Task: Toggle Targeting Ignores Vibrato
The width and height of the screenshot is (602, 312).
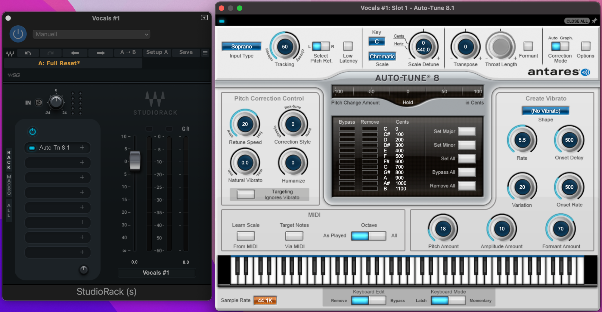Action: [x=246, y=194]
